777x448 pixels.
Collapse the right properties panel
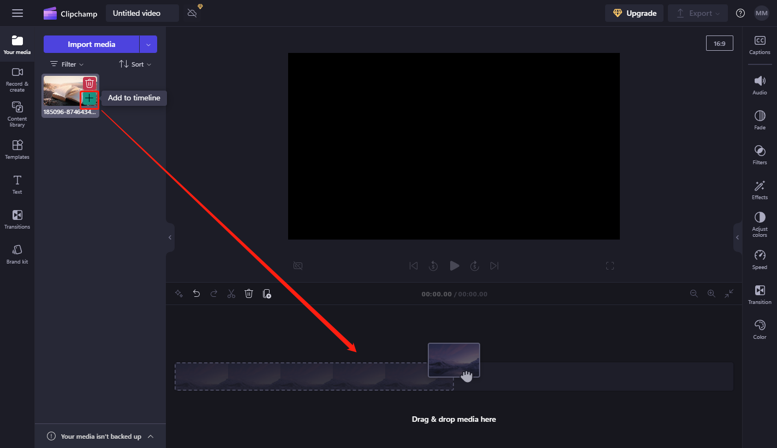[x=738, y=237]
